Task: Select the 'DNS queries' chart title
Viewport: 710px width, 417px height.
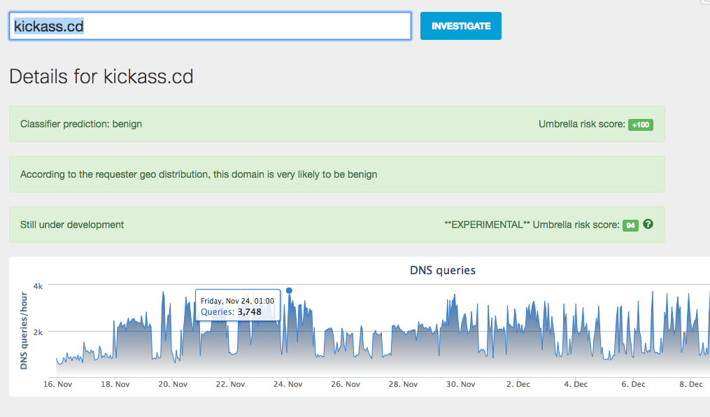Action: [x=442, y=270]
